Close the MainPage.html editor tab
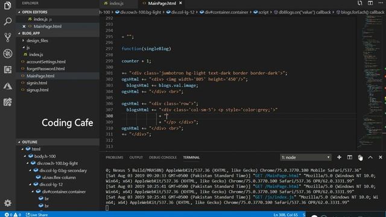This screenshot has width=386, height=217. [x=180, y=3]
